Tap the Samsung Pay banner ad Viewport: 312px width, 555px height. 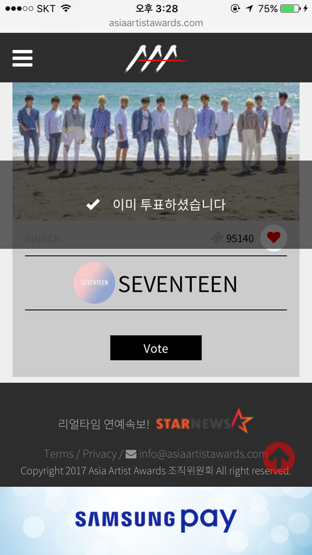pyautogui.click(x=156, y=521)
